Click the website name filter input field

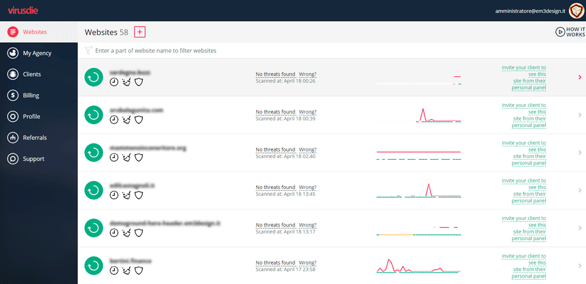click(x=234, y=50)
